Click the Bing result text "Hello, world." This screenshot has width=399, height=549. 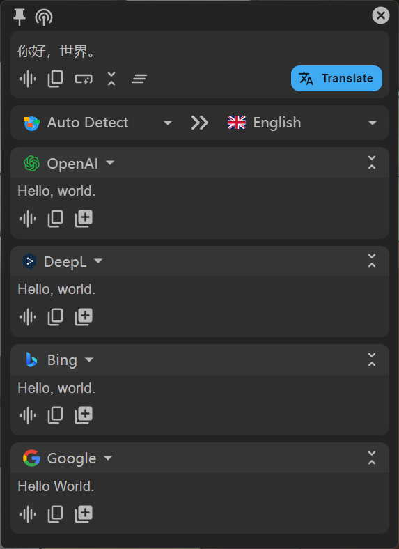click(x=56, y=388)
